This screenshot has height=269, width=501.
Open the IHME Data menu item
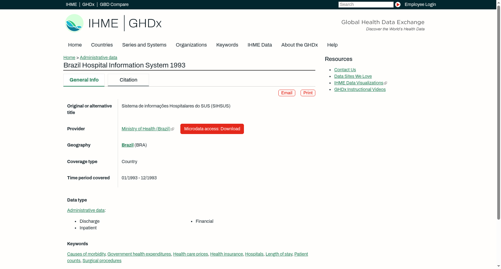pos(260,45)
